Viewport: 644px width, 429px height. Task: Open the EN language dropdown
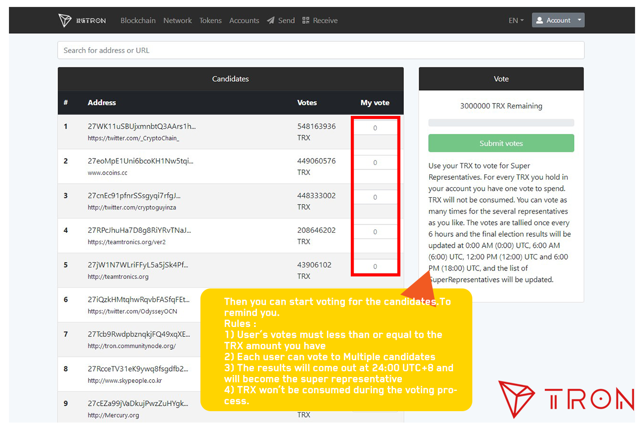tap(516, 20)
